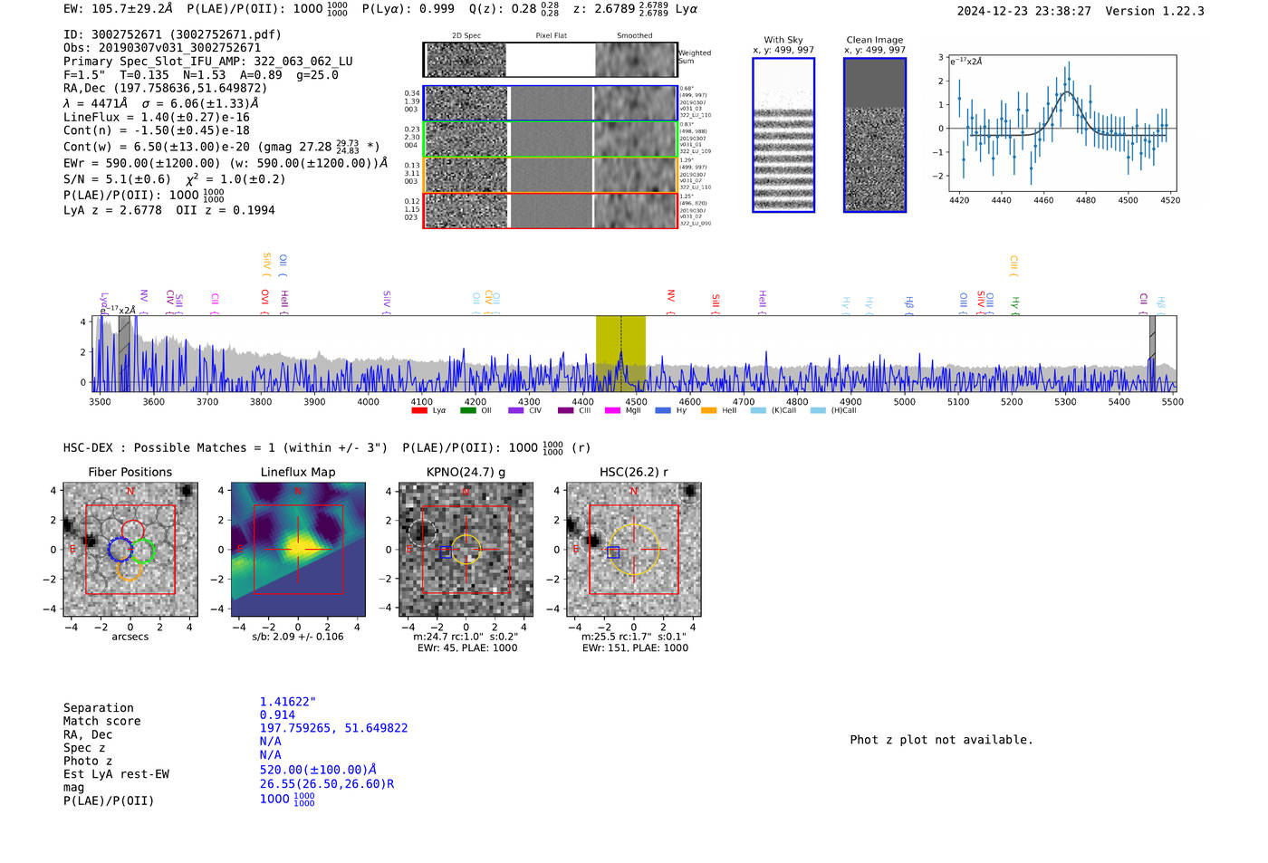Click separation value 1.41622"
Viewport: 1268px width, 863px height.
288,702
